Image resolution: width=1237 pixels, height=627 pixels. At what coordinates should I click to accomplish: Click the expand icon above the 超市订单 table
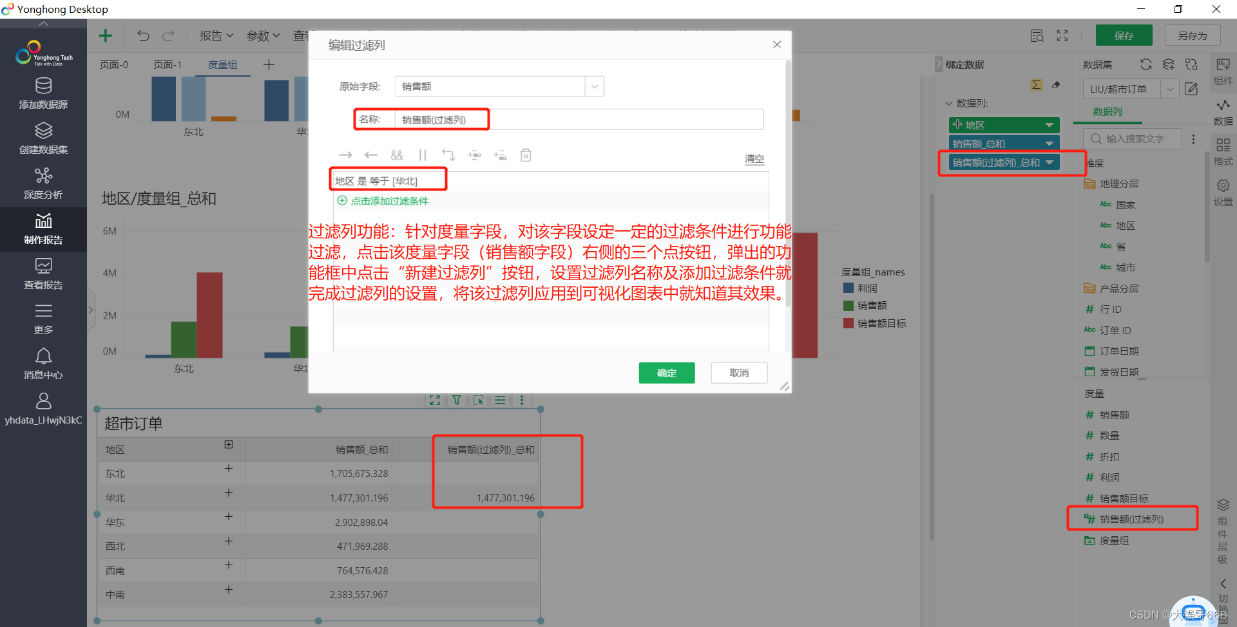tap(435, 400)
